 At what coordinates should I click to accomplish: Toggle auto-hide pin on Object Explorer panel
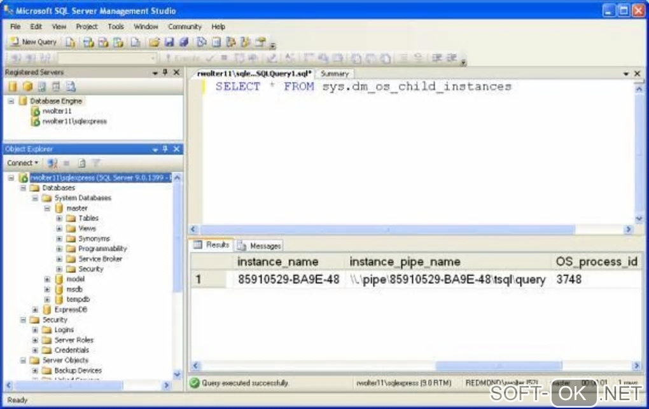click(x=165, y=149)
